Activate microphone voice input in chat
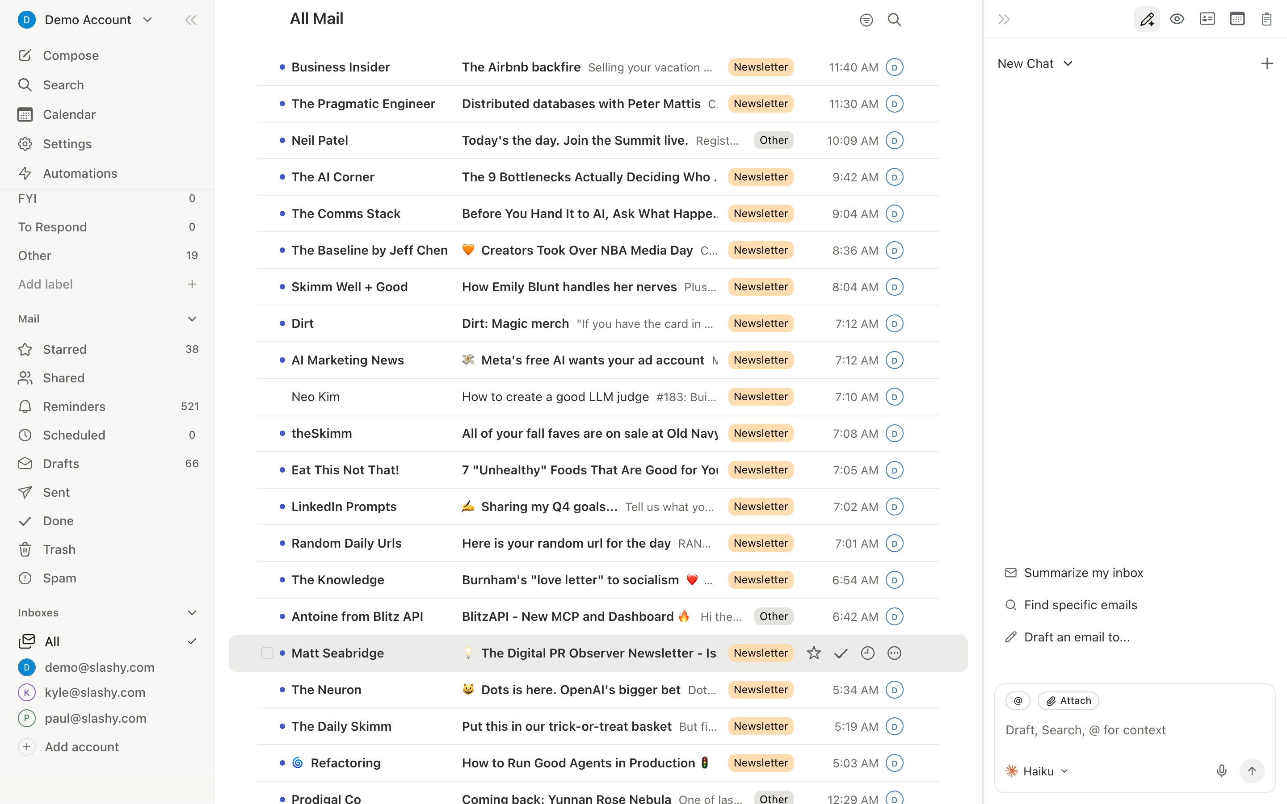Viewport: 1287px width, 804px height. click(x=1222, y=771)
